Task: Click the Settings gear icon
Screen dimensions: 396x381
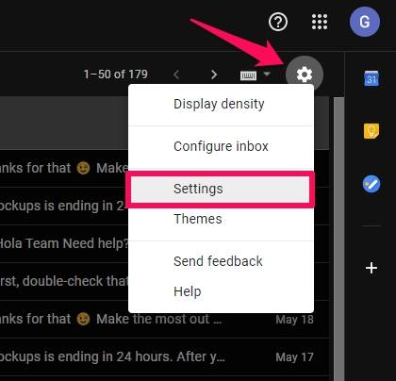Action: point(305,75)
